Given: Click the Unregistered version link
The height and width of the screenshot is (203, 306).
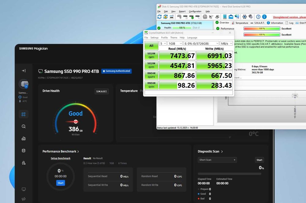Looking at the screenshot, I should coord(289,17).
